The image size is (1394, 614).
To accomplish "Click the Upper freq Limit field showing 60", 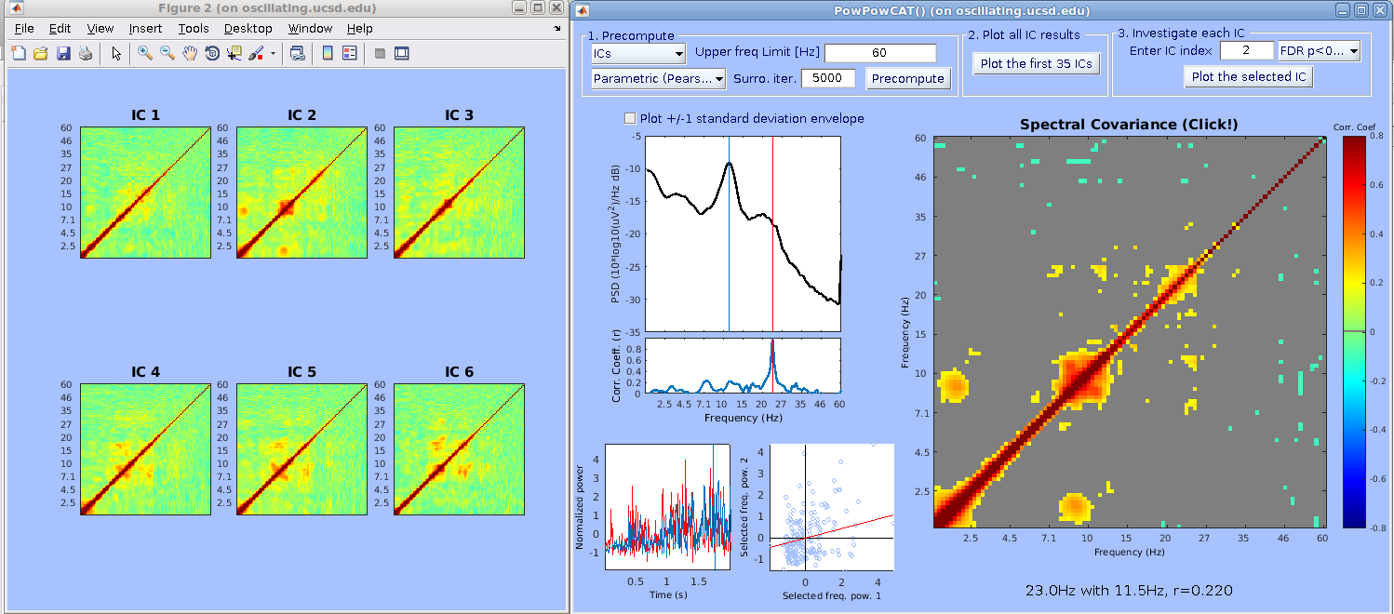I will (880, 53).
